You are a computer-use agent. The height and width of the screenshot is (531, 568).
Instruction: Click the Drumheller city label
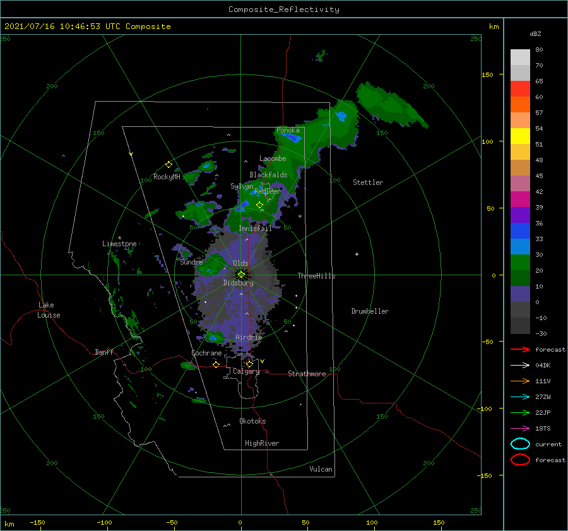[370, 311]
